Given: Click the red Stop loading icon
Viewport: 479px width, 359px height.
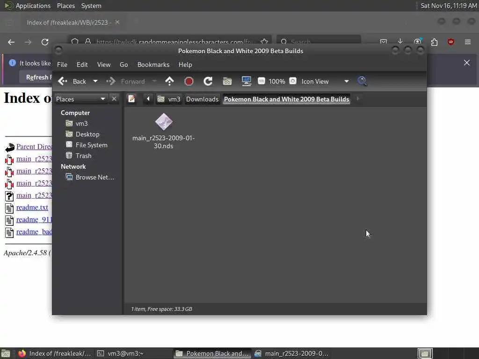Looking at the screenshot, I should pyautogui.click(x=189, y=81).
